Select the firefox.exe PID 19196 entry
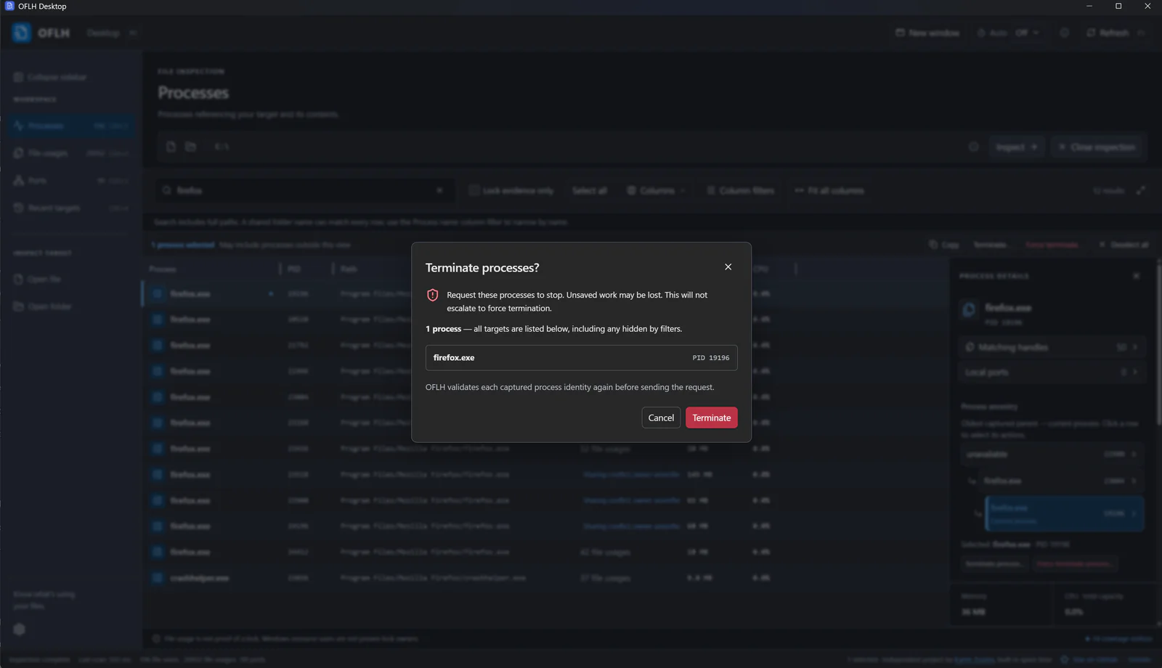The image size is (1162, 668). click(581, 358)
